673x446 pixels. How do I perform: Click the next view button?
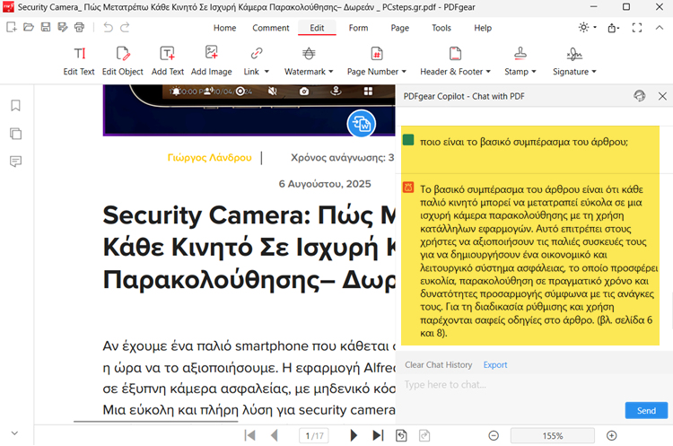[x=424, y=436]
